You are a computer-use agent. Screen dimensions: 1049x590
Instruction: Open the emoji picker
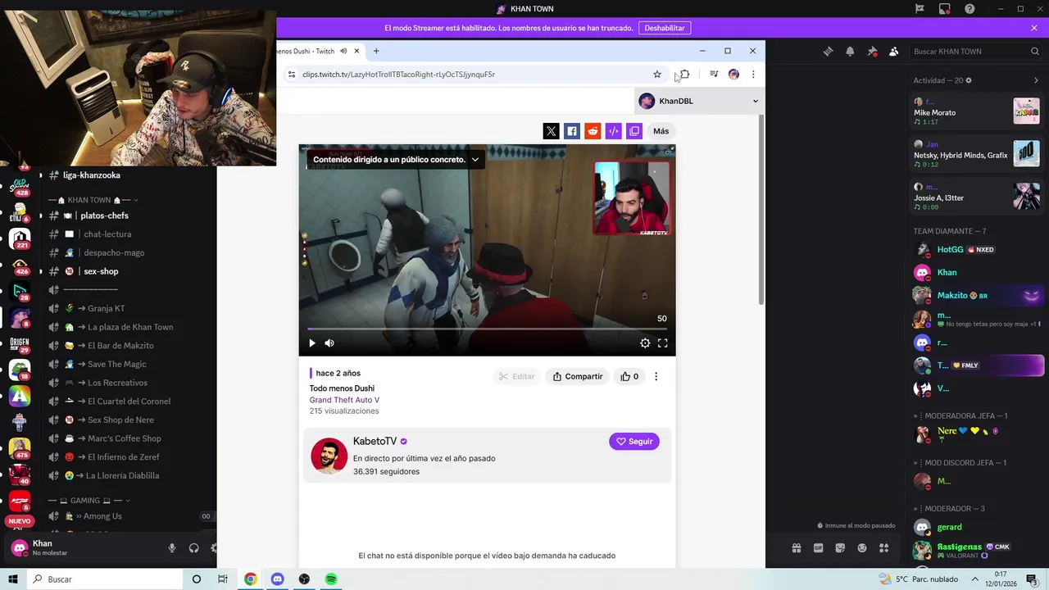point(862,548)
